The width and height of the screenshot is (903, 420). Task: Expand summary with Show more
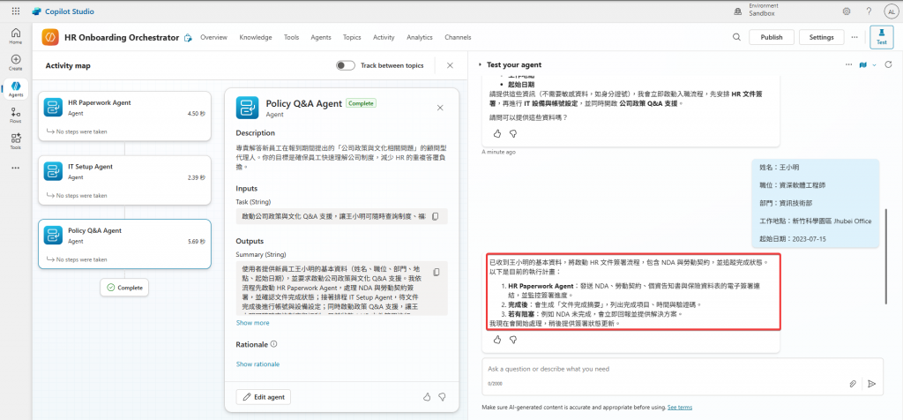252,323
